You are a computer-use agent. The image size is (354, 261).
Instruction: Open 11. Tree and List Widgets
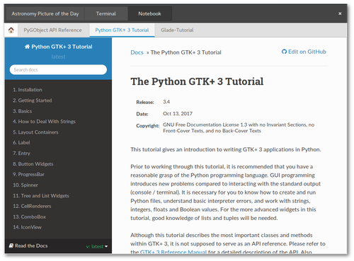coord(41,196)
